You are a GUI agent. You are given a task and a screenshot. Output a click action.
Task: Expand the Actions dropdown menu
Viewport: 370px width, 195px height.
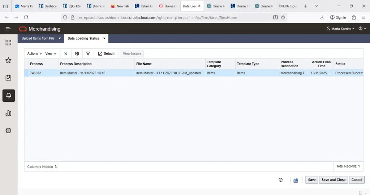pyautogui.click(x=35, y=53)
